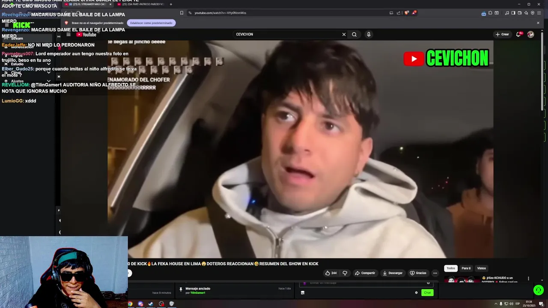This screenshot has height=308, width=548.
Task: Clear the CEVICHON search text
Action: 344,34
